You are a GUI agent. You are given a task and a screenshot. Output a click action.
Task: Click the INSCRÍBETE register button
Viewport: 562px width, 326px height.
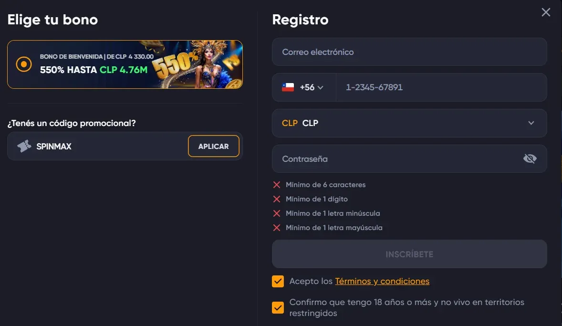[409, 254]
